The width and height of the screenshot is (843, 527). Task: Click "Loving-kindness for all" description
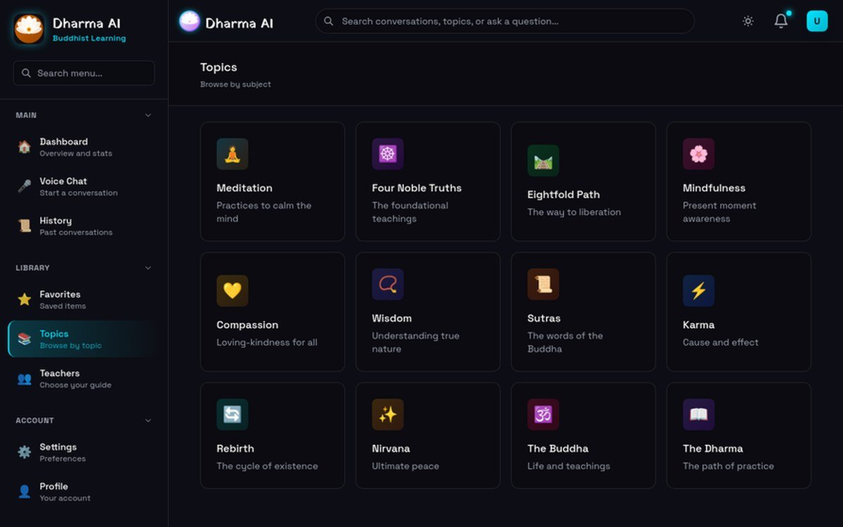click(267, 342)
